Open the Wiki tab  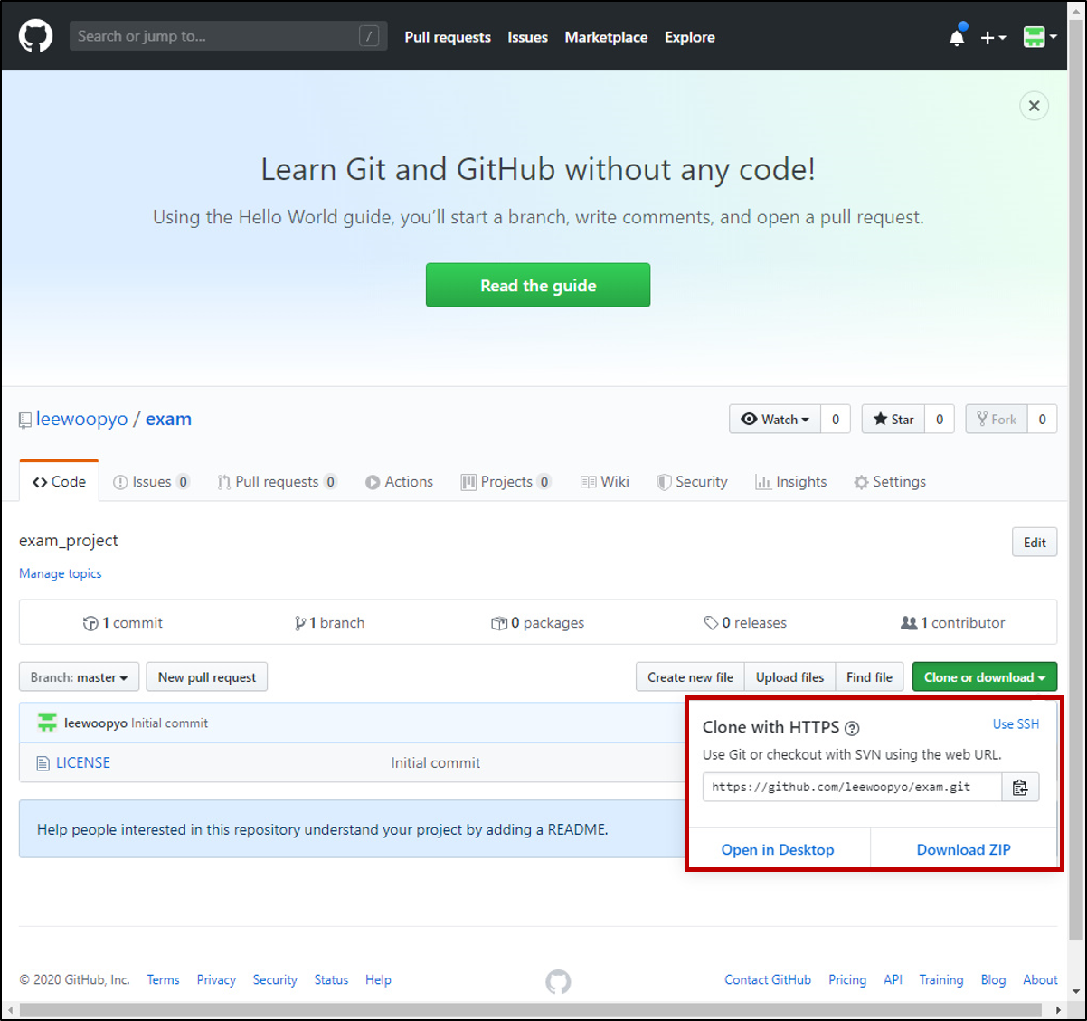click(x=604, y=482)
